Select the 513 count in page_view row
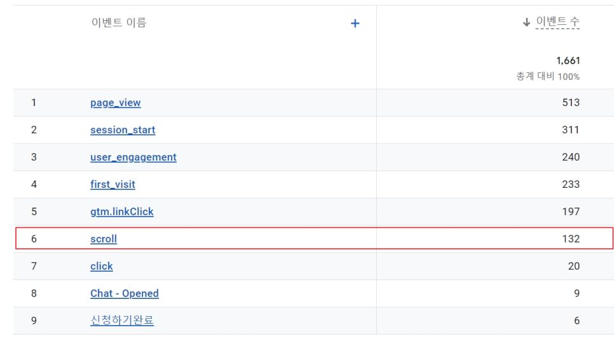Screen dimensions: 614x344 pyautogui.click(x=571, y=102)
